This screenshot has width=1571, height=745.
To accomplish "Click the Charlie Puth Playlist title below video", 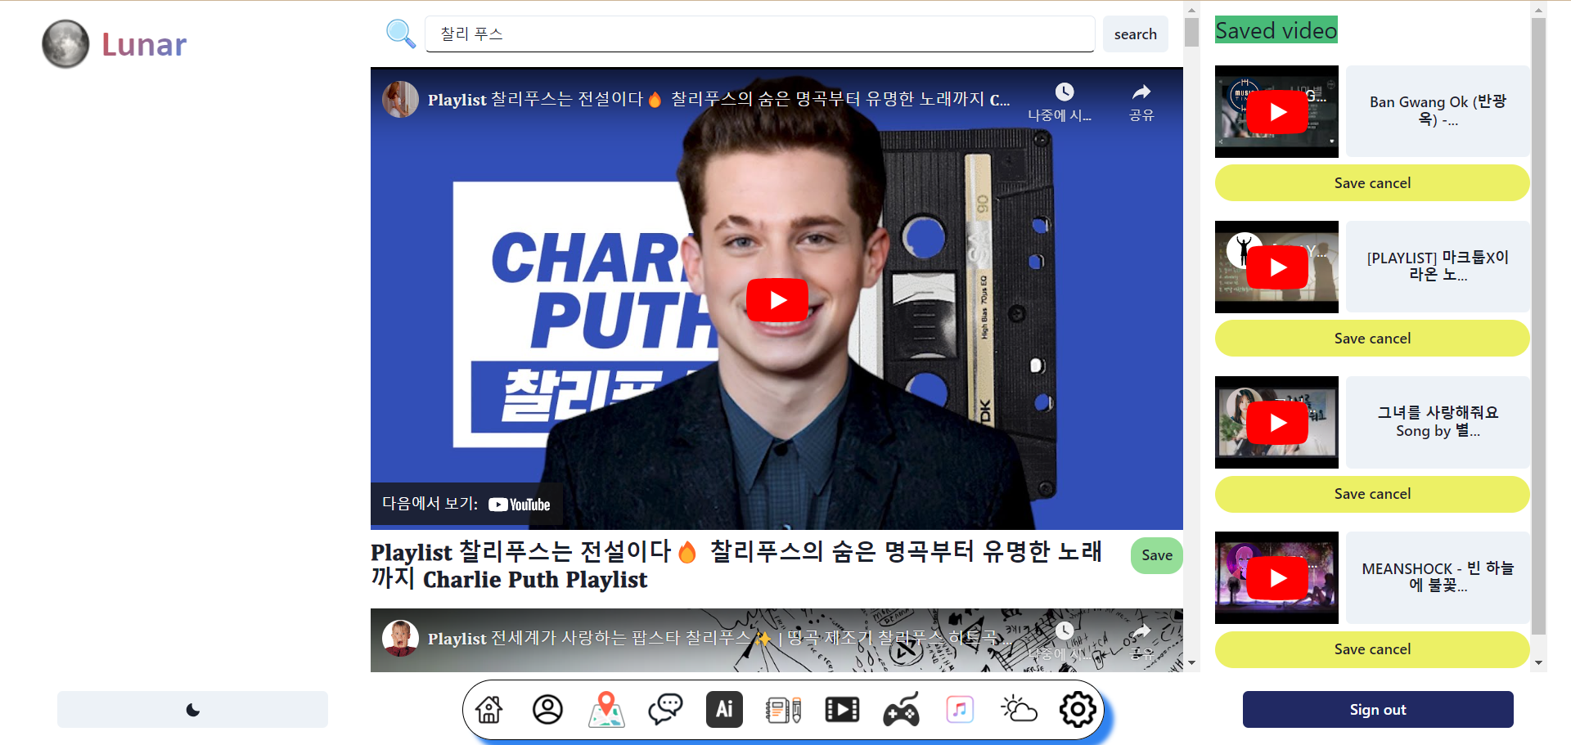I will click(736, 565).
